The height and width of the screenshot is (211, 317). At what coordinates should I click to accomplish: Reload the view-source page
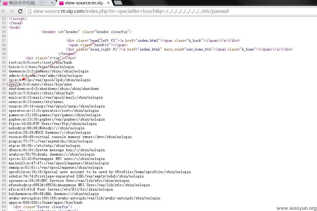(x=20, y=11)
